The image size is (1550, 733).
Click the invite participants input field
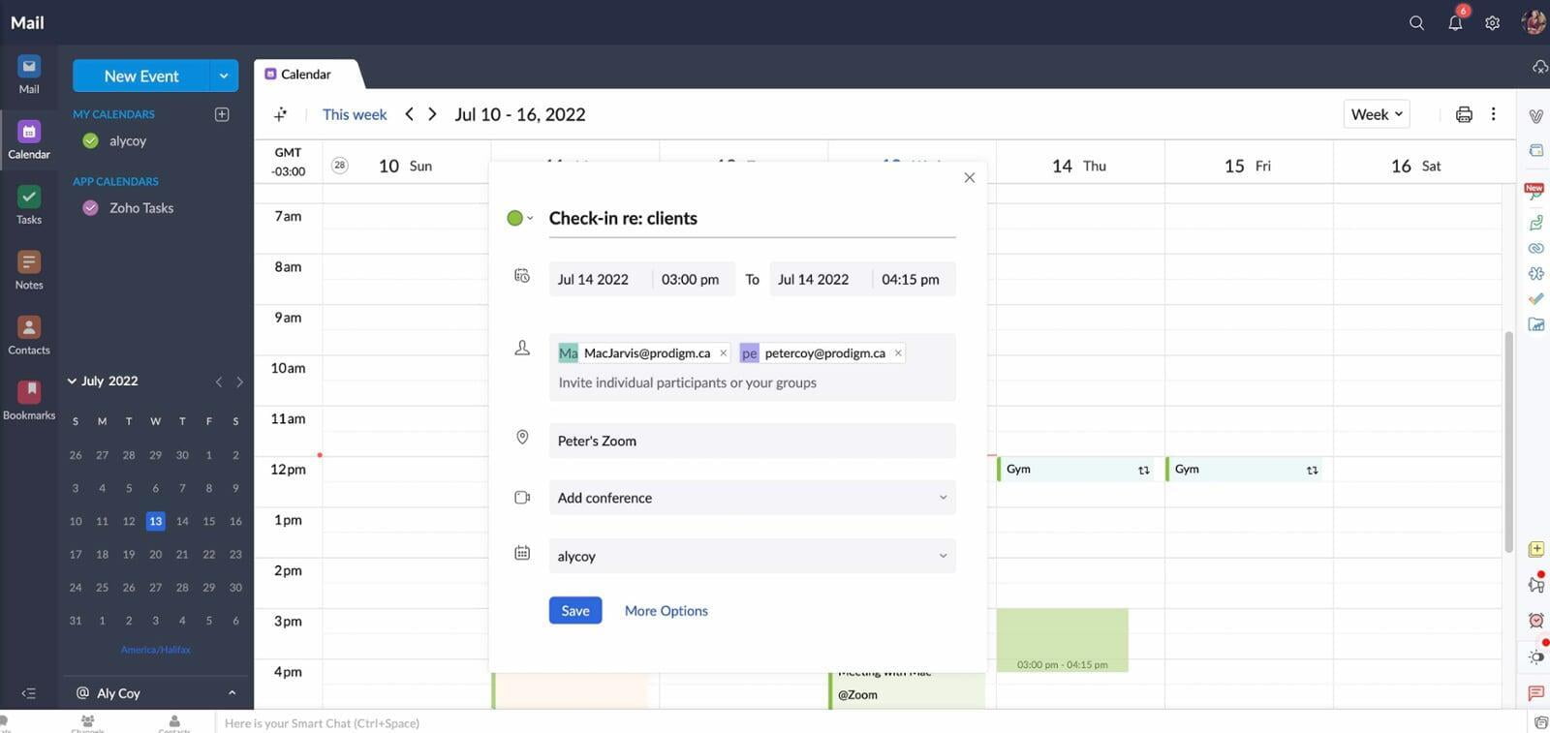pyautogui.click(x=688, y=382)
